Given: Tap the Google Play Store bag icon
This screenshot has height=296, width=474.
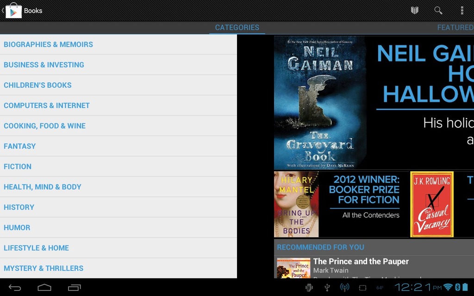Looking at the screenshot, I should [x=13, y=10].
